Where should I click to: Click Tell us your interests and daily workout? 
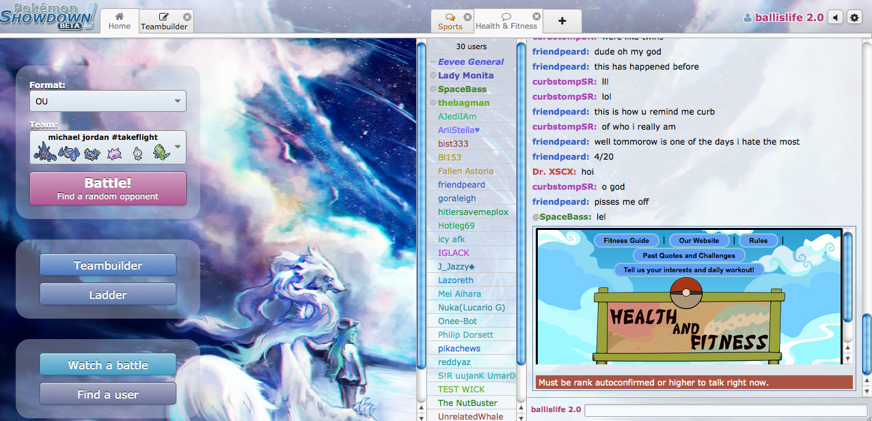click(x=689, y=270)
